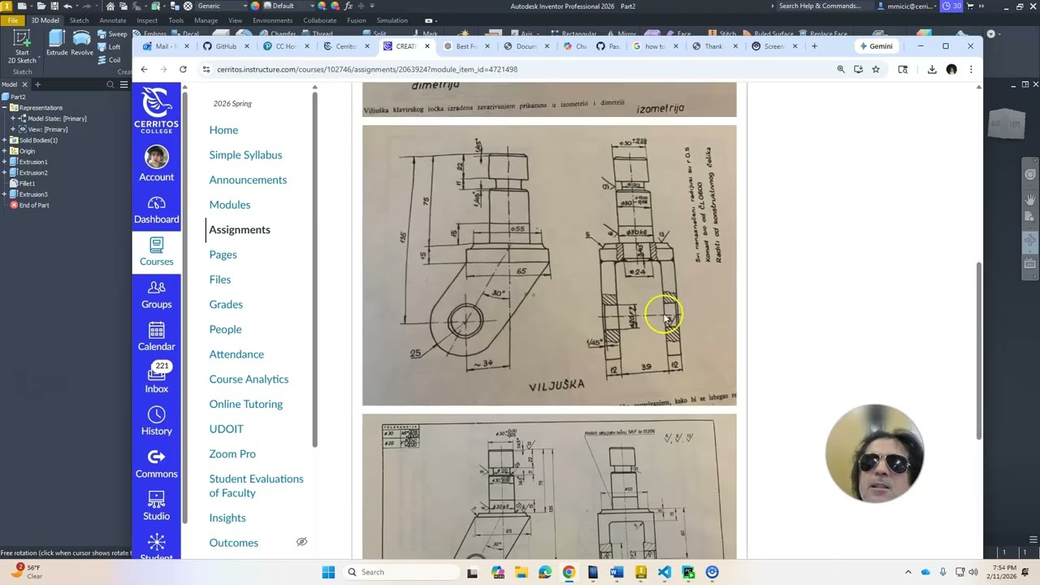
Task: Toggle Outcomes visibility eye icon
Action: (301, 542)
